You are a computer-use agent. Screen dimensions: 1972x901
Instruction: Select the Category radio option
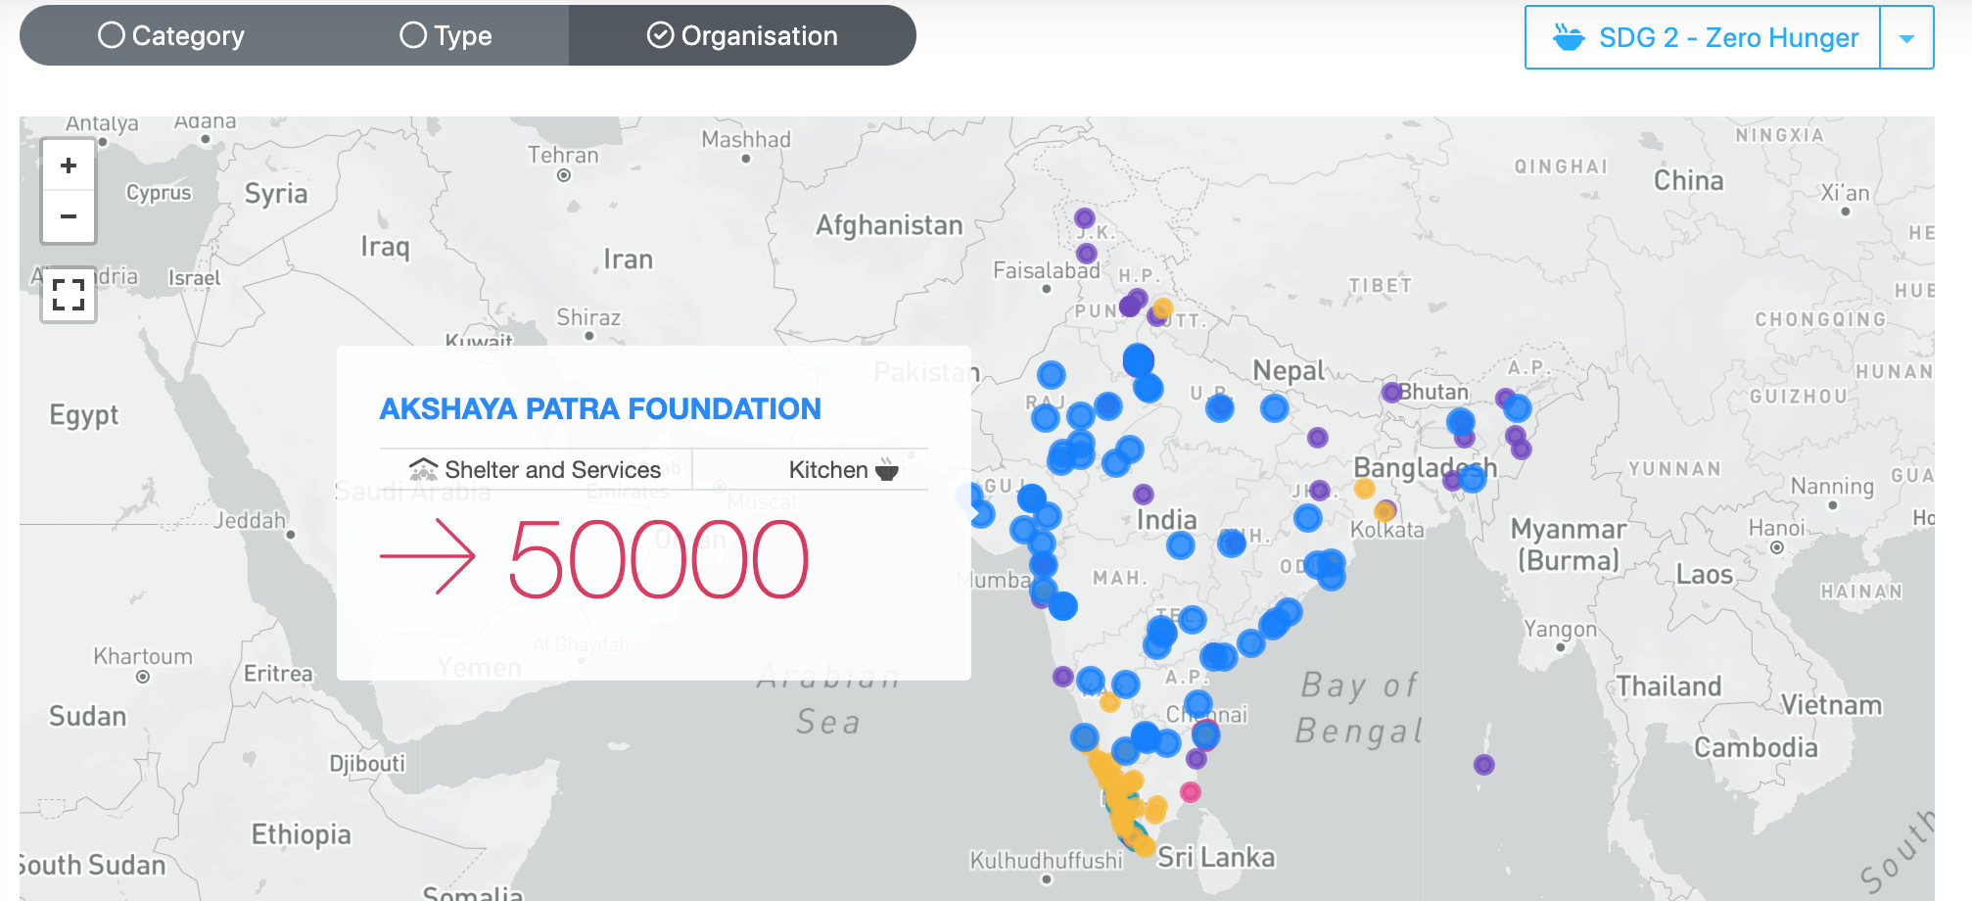pyautogui.click(x=171, y=35)
